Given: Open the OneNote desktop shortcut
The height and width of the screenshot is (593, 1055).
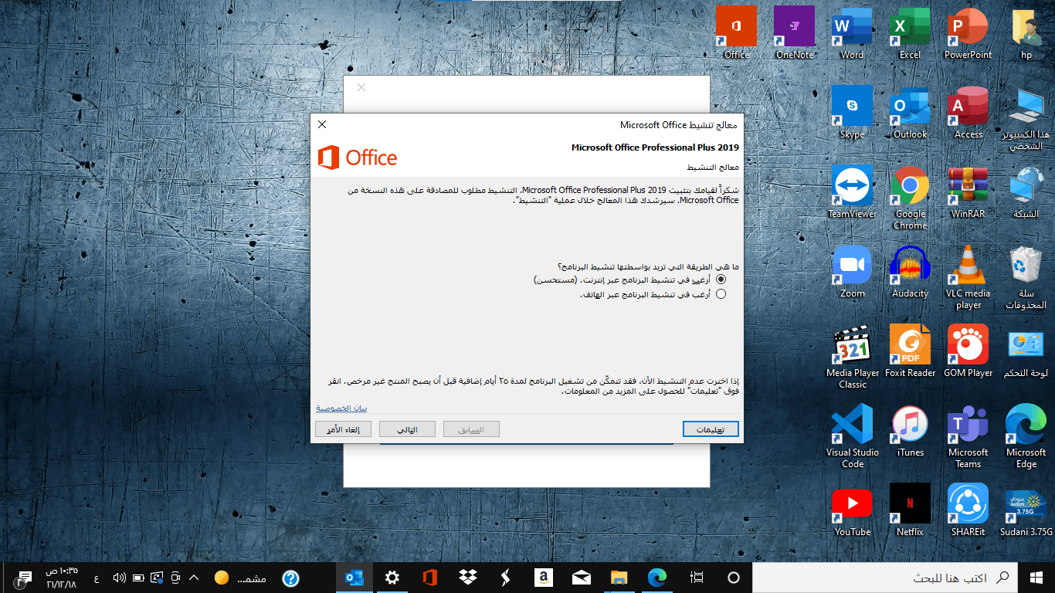Looking at the screenshot, I should click(x=795, y=33).
